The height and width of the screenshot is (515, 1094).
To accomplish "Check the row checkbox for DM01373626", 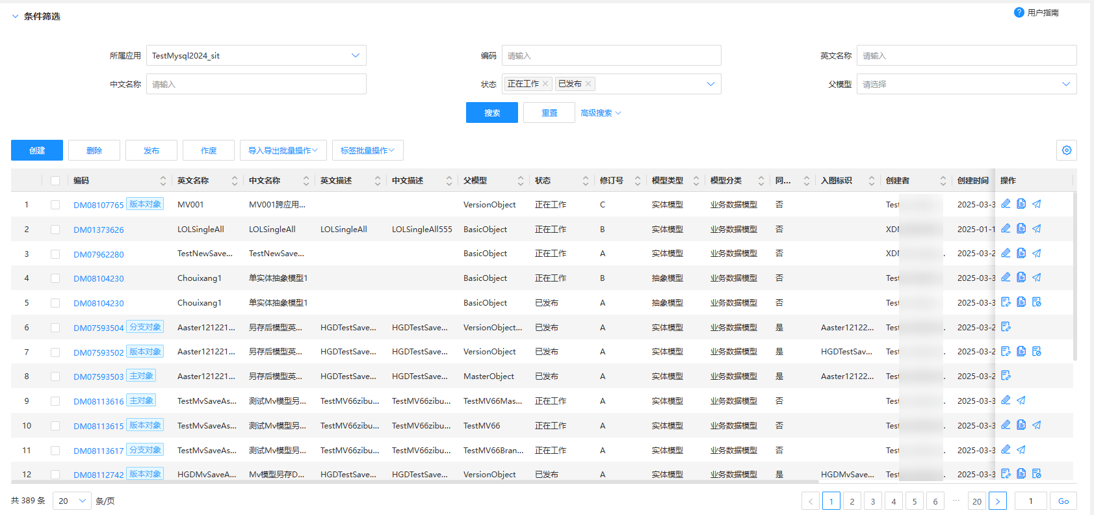I will [55, 230].
